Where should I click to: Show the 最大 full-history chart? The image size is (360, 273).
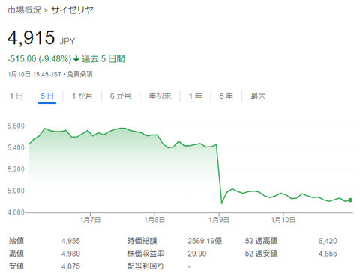(258, 96)
